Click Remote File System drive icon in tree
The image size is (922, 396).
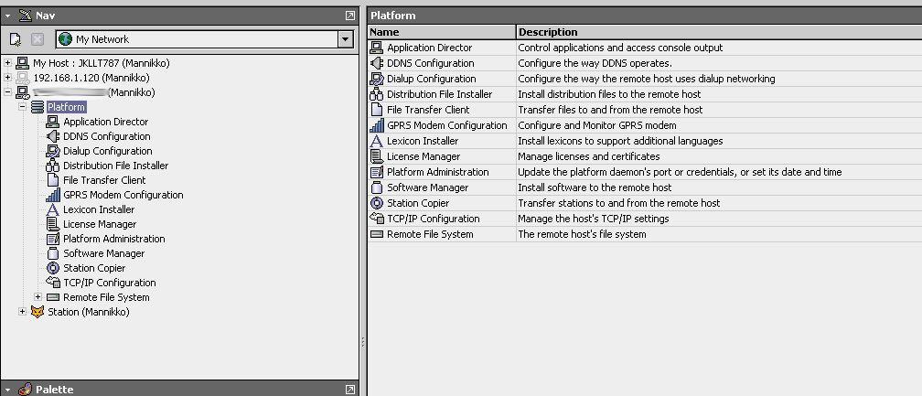pyautogui.click(x=52, y=297)
